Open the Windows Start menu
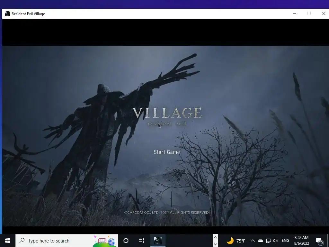The width and height of the screenshot is (329, 247). click(8, 241)
